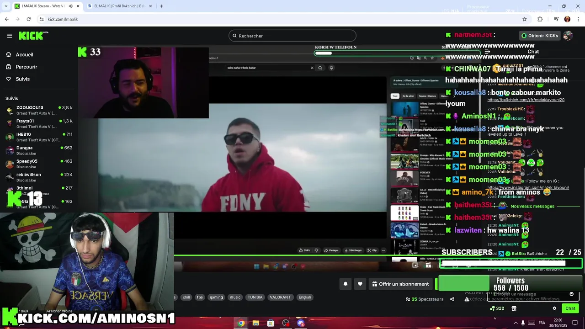The width and height of the screenshot is (585, 329).
Task: Open ZGOUGOU13 followed channel
Action: pos(38,110)
